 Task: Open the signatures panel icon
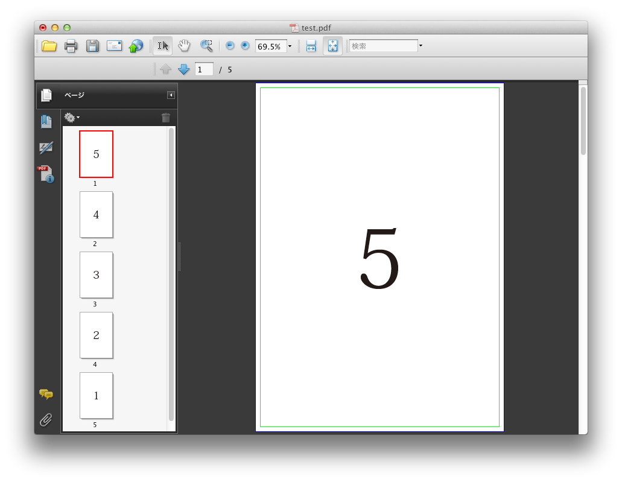46,148
